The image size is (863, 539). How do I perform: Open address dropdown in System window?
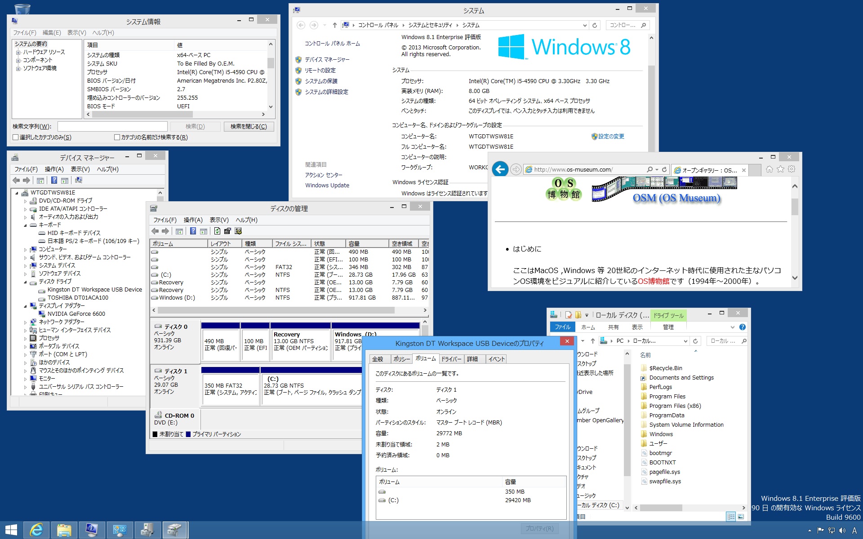click(584, 26)
